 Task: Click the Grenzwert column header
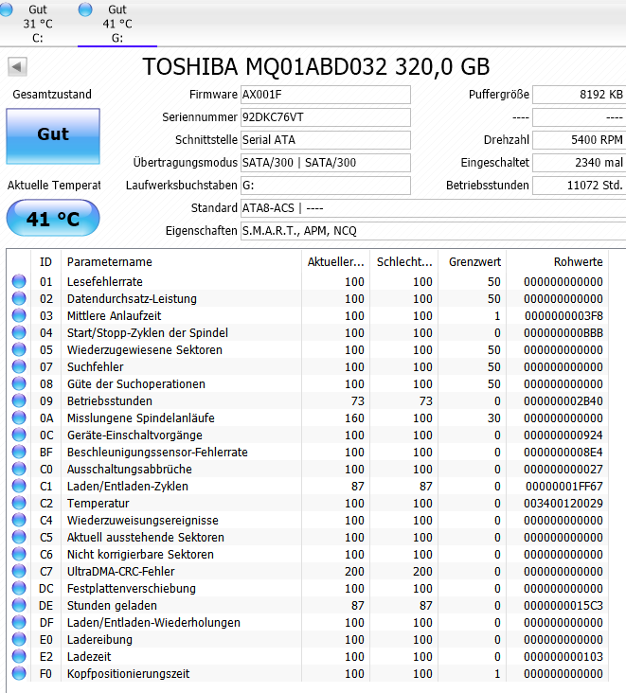pos(473,262)
